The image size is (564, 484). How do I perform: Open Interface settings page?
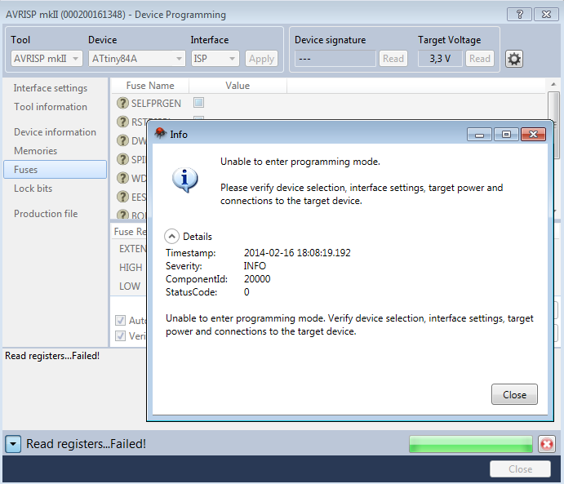pyautogui.click(x=51, y=88)
